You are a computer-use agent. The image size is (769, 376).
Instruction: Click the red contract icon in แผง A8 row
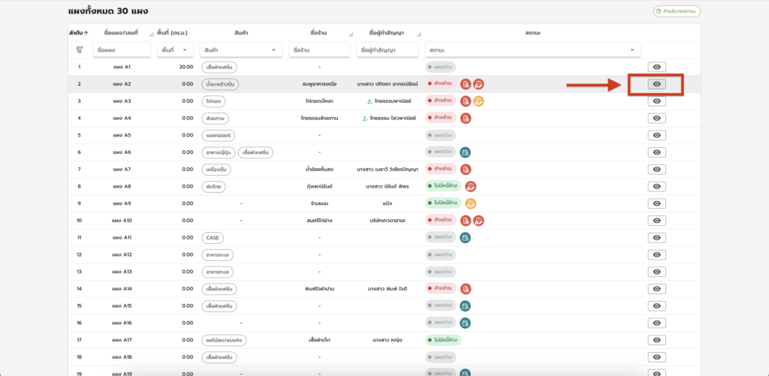470,186
